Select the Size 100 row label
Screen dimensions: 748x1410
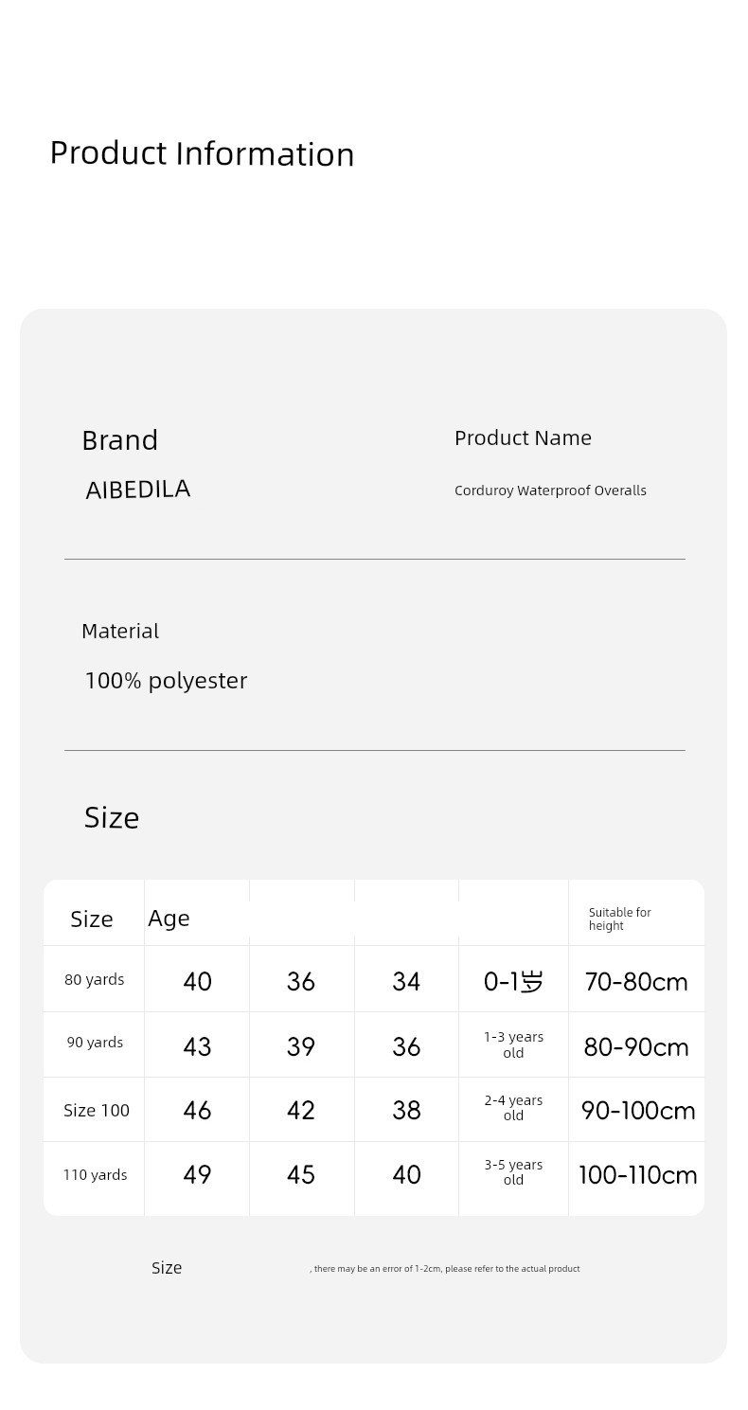[x=97, y=1110]
